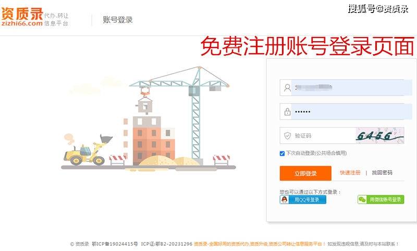Select the 账号登录 tab heading
The width and height of the screenshot is (417, 251).
(118, 20)
